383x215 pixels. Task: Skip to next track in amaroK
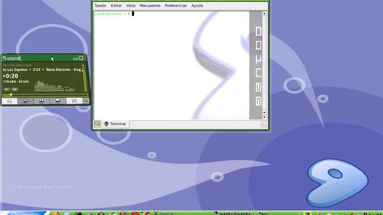tap(74, 101)
